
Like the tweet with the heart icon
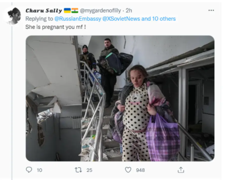tap(128, 170)
